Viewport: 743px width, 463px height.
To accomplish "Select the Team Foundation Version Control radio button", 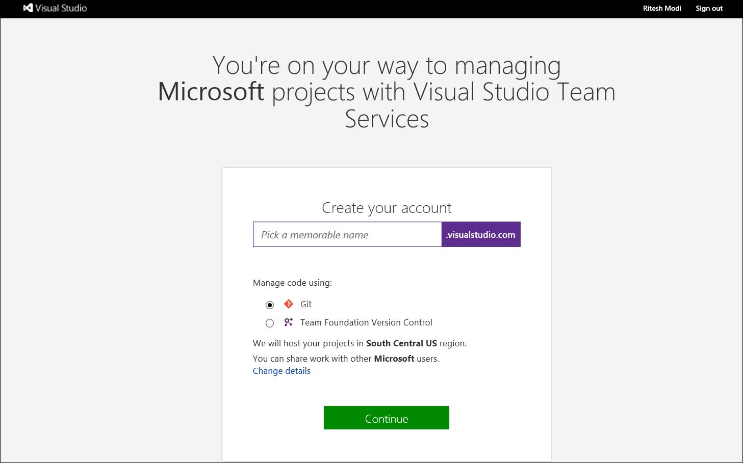I will tap(270, 323).
